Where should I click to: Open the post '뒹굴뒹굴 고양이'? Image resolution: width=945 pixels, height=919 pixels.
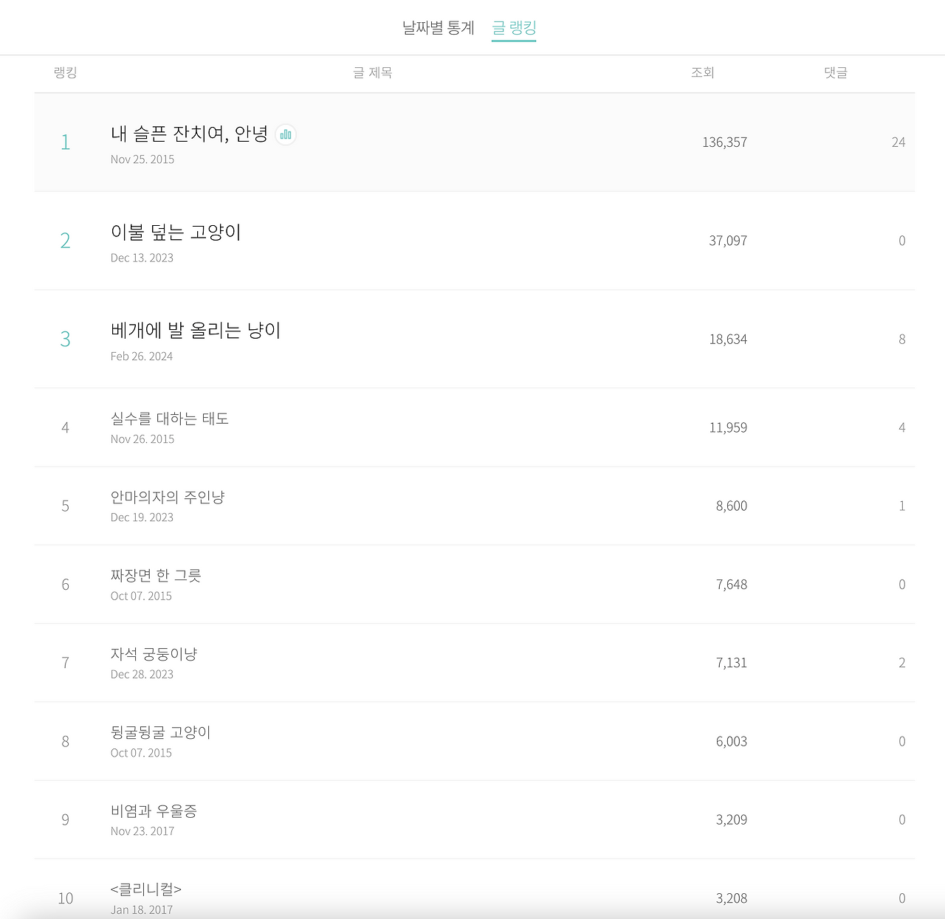[x=161, y=732]
